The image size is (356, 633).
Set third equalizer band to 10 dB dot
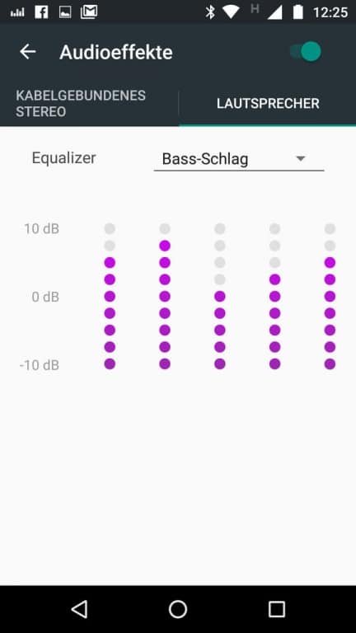219,229
